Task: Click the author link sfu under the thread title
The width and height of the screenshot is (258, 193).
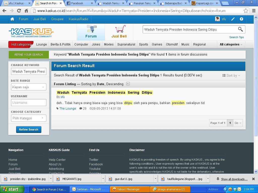Action: (x=62, y=97)
